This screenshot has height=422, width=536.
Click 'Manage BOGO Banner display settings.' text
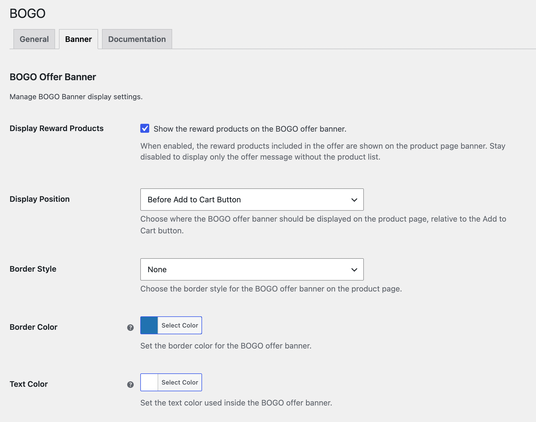[x=76, y=97]
